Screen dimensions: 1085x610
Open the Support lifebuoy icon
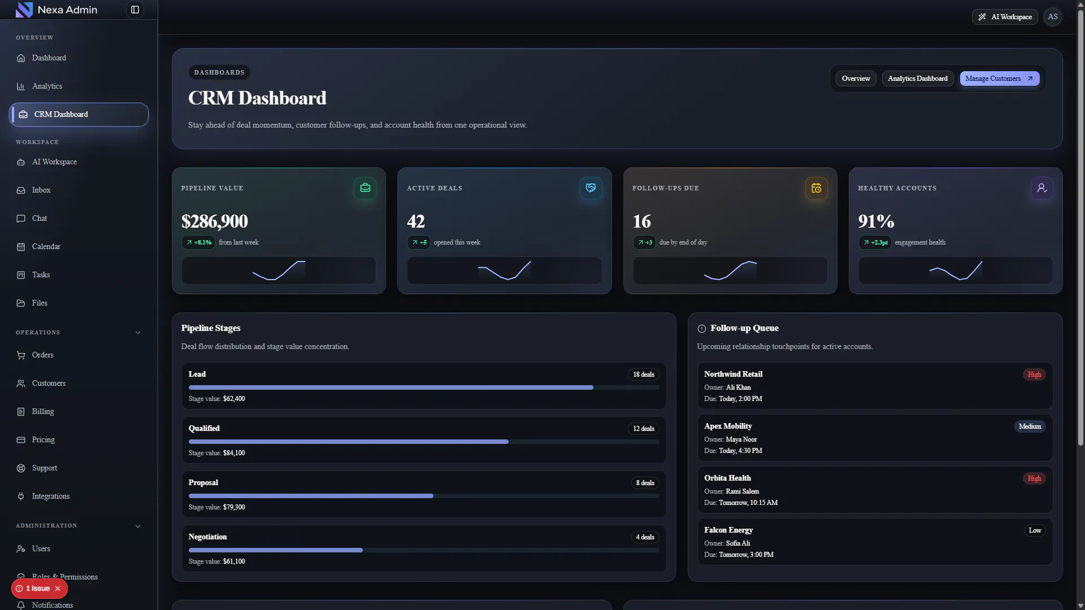pyautogui.click(x=21, y=468)
